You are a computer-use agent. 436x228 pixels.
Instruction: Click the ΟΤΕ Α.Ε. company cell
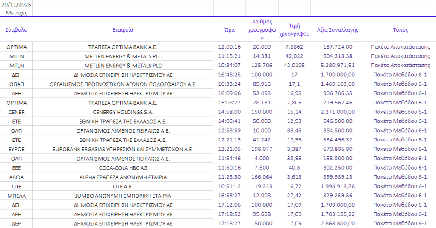coord(123,187)
